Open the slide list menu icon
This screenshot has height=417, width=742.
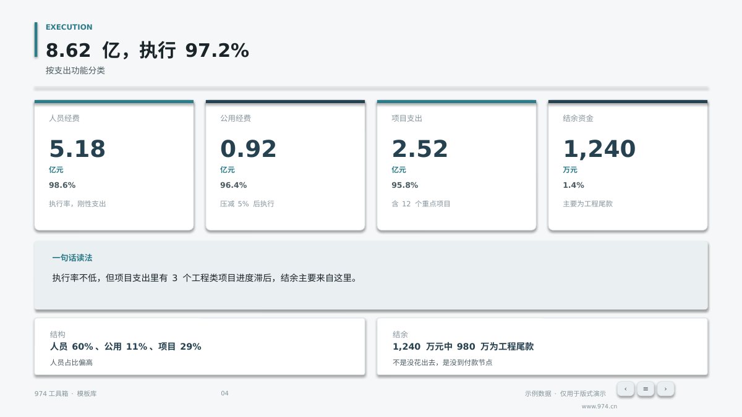646,389
